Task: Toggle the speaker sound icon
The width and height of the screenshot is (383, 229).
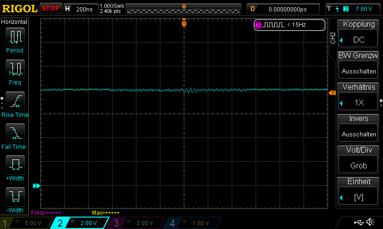Action: [x=370, y=222]
